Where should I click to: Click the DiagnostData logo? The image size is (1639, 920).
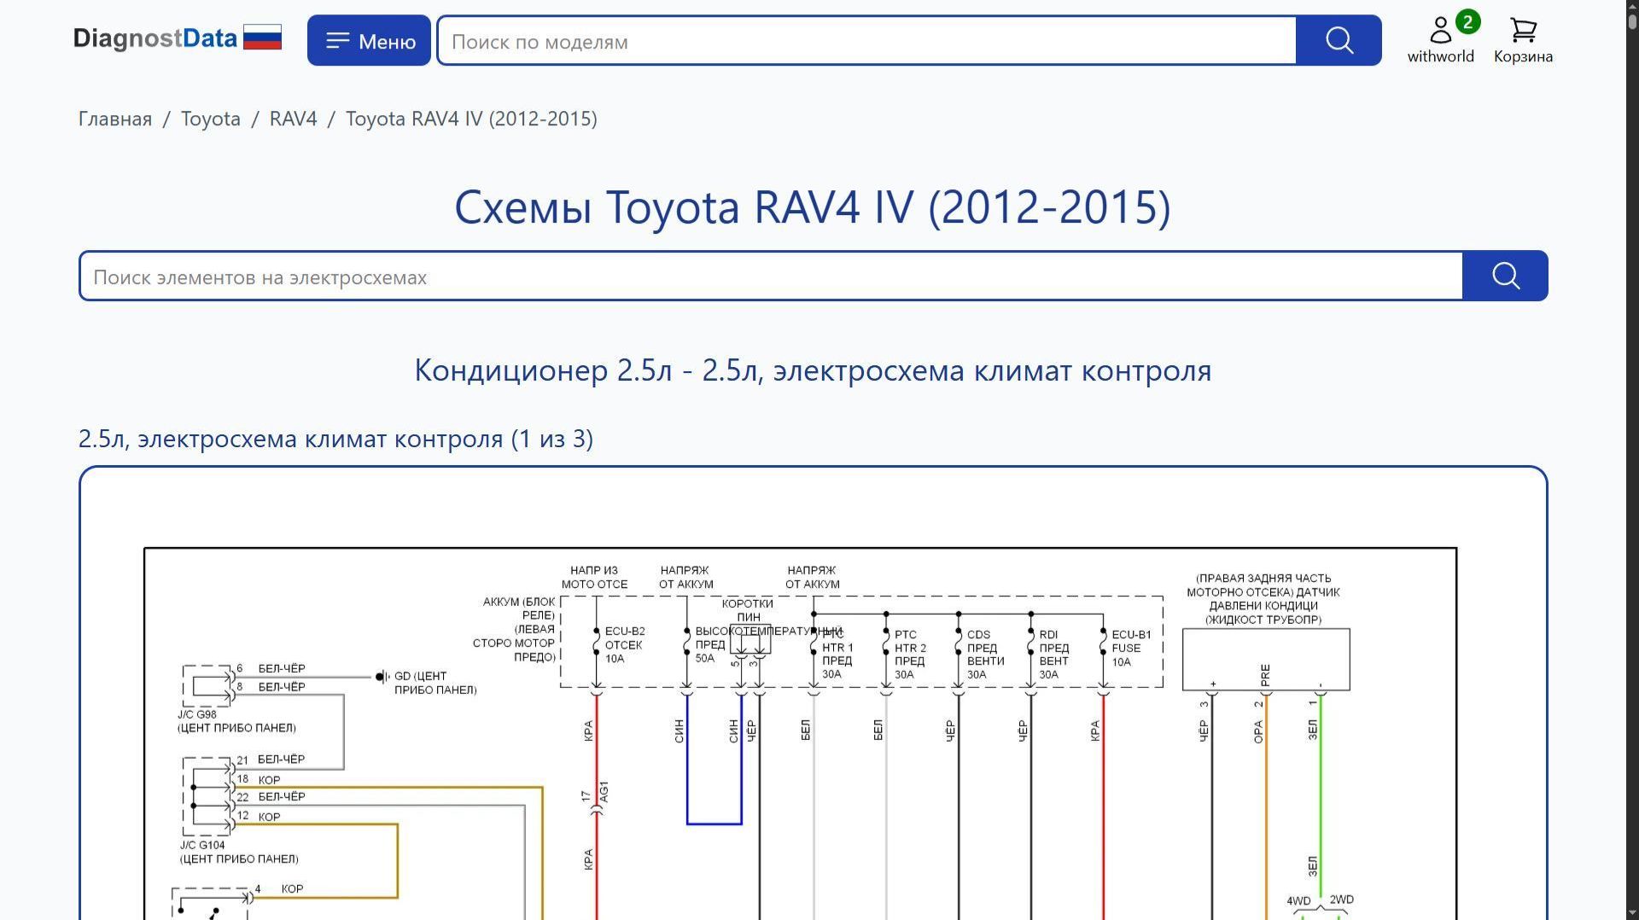155,38
